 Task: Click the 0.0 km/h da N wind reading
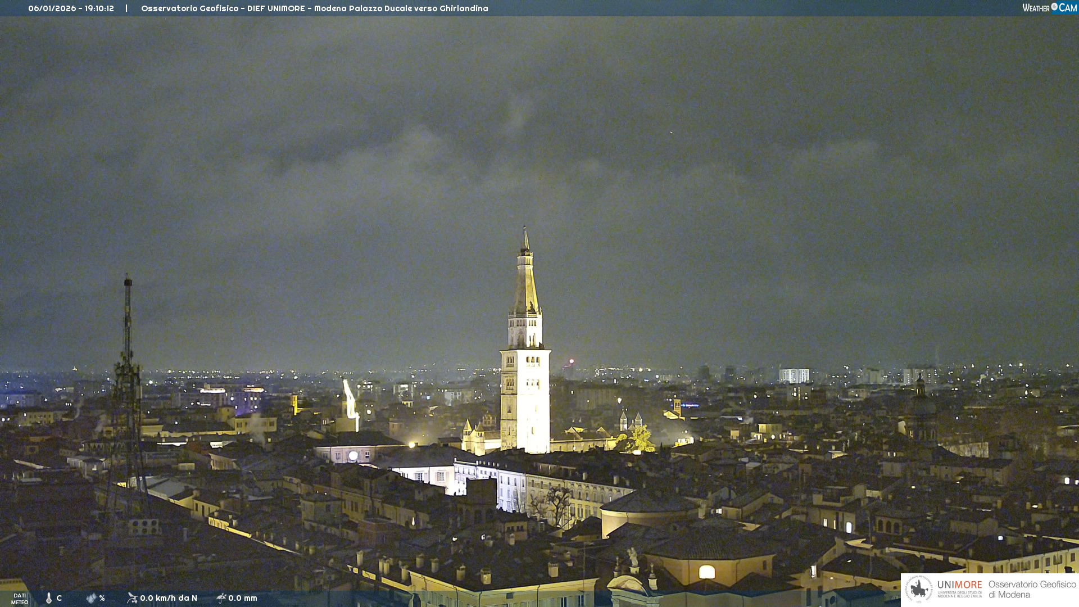(x=169, y=598)
